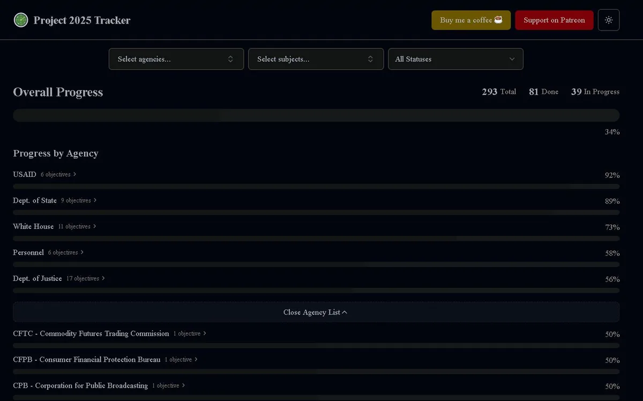Expand Dept. of State 9 objectives
Viewport: 643px width, 401px height.
tap(79, 200)
